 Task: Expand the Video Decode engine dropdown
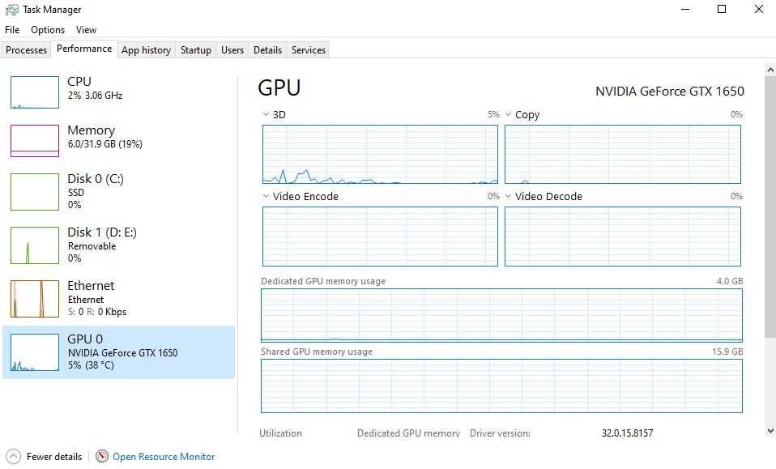(509, 197)
